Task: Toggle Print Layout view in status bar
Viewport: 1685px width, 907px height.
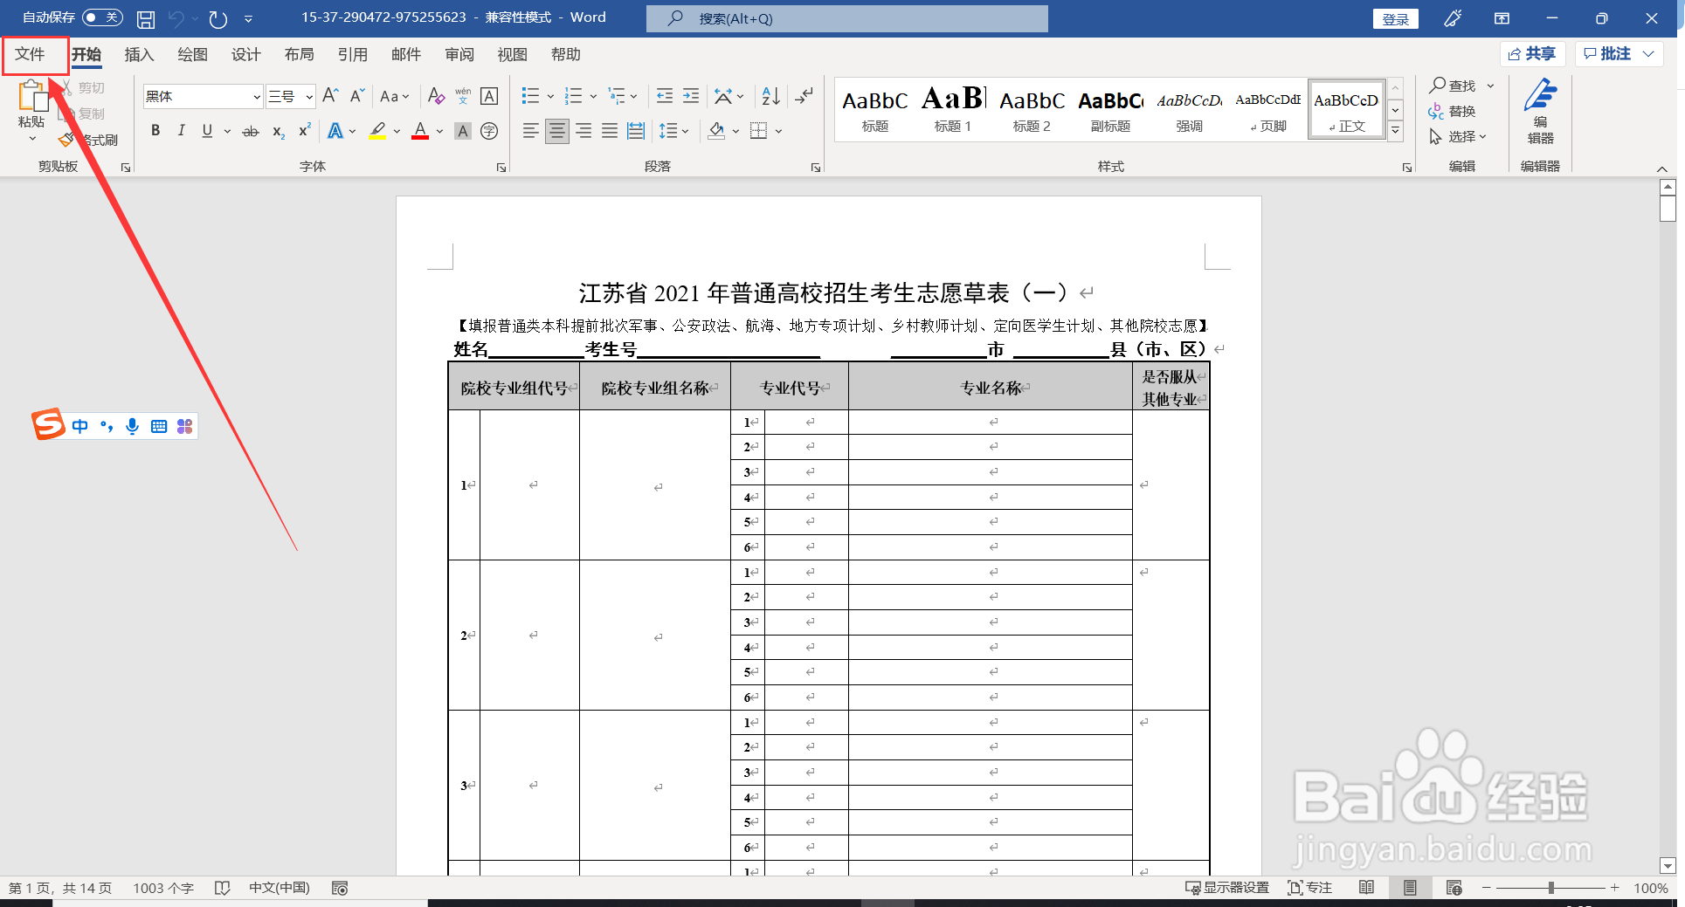Action: 1410,888
